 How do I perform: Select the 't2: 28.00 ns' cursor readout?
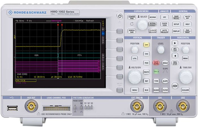(39, 77)
